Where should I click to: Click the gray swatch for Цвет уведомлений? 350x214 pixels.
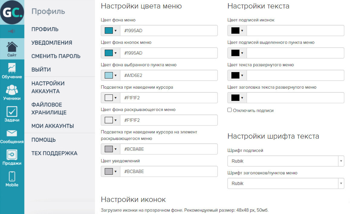pos(109,171)
